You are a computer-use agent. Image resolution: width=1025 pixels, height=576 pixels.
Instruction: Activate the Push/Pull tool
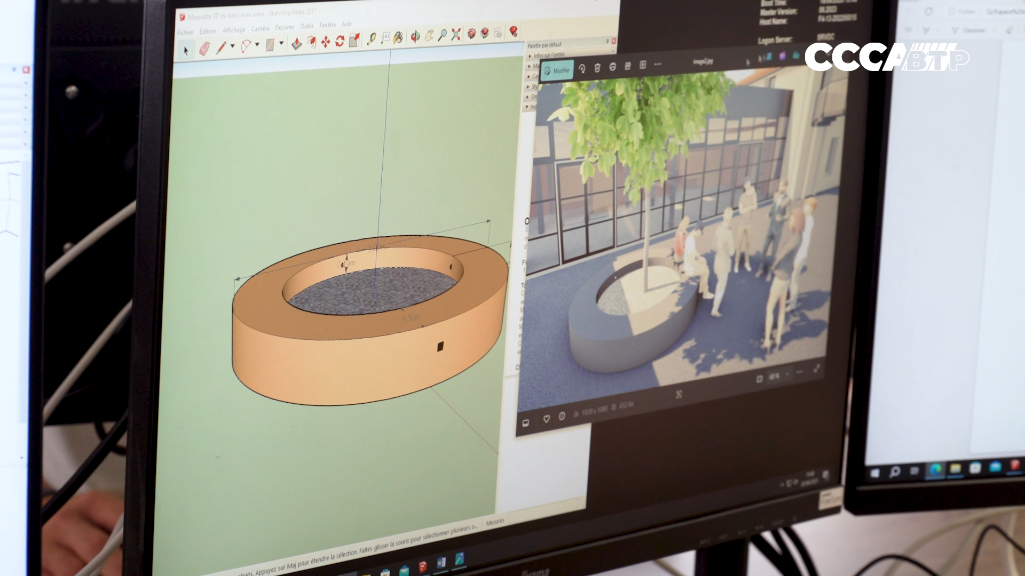pos(297,44)
